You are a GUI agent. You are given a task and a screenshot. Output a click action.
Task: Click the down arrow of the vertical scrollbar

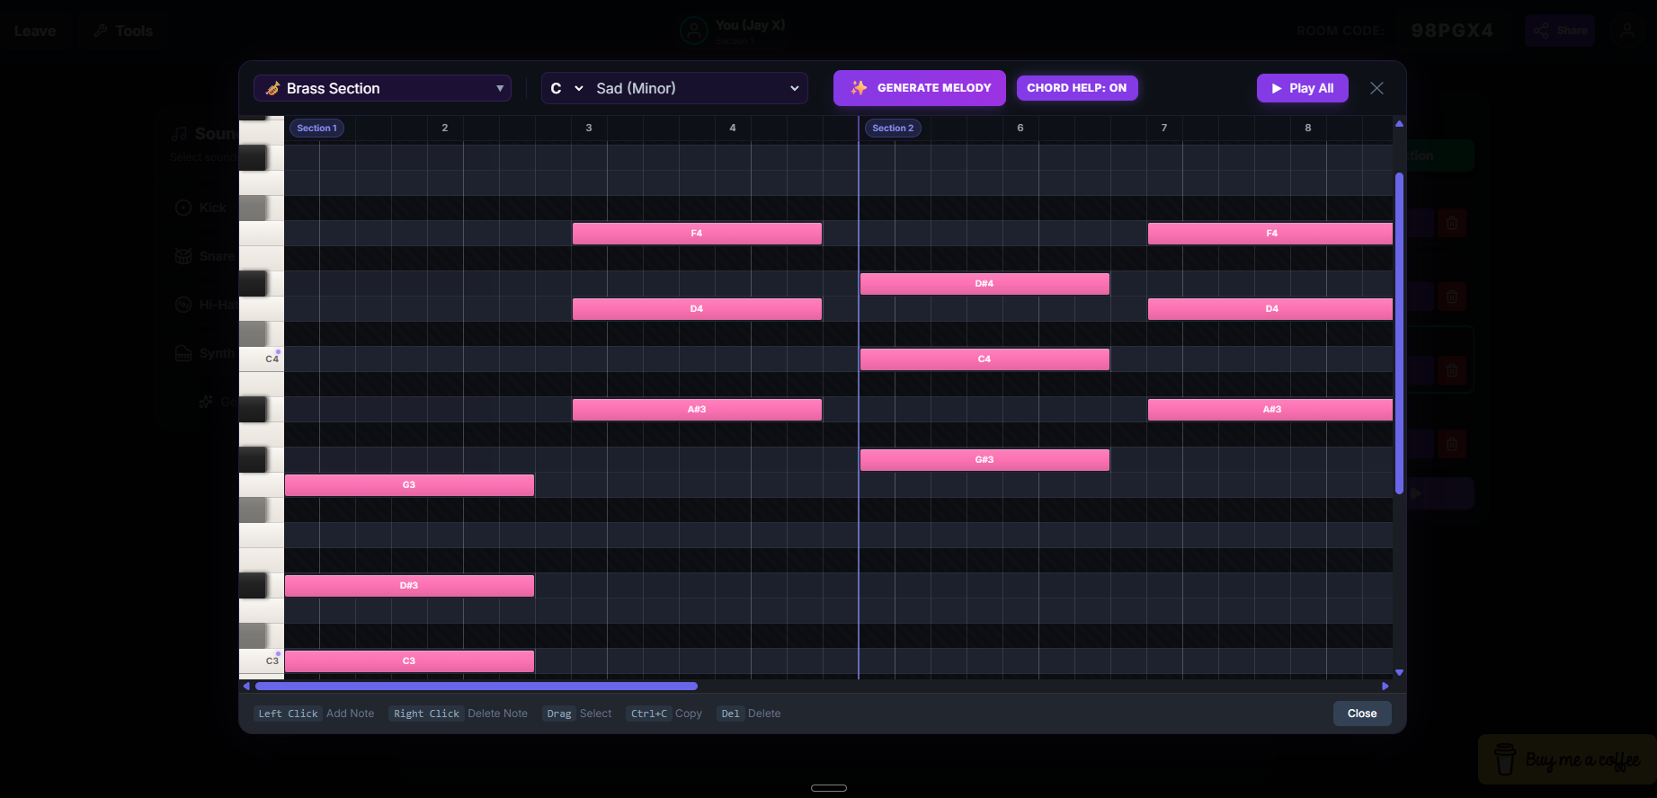[x=1399, y=673]
